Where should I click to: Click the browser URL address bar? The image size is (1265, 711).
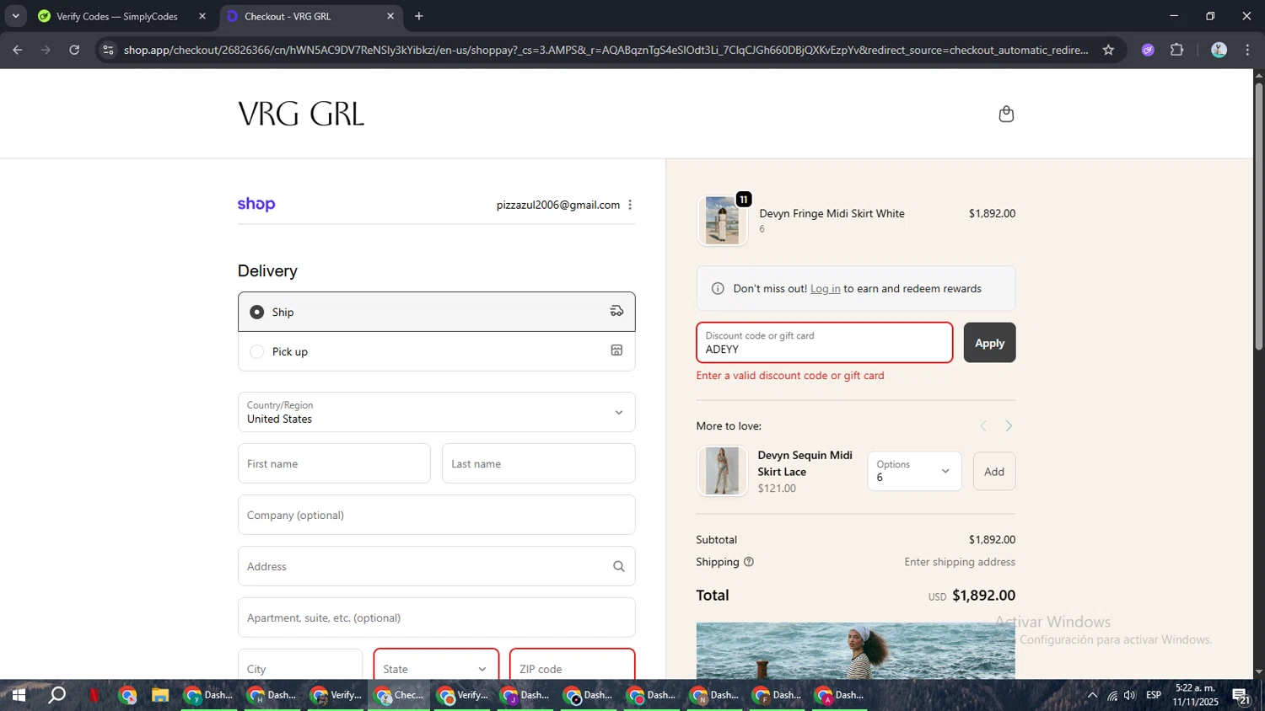606,50
